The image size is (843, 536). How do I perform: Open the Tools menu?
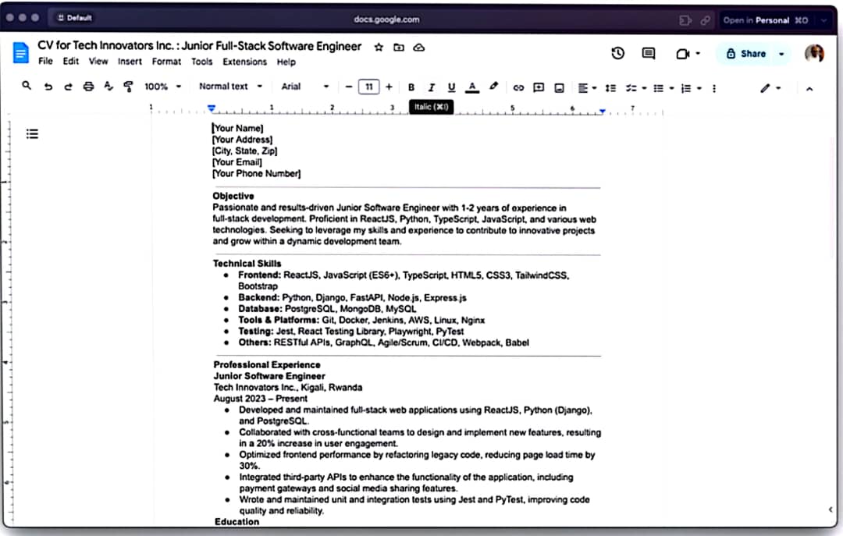(x=201, y=62)
